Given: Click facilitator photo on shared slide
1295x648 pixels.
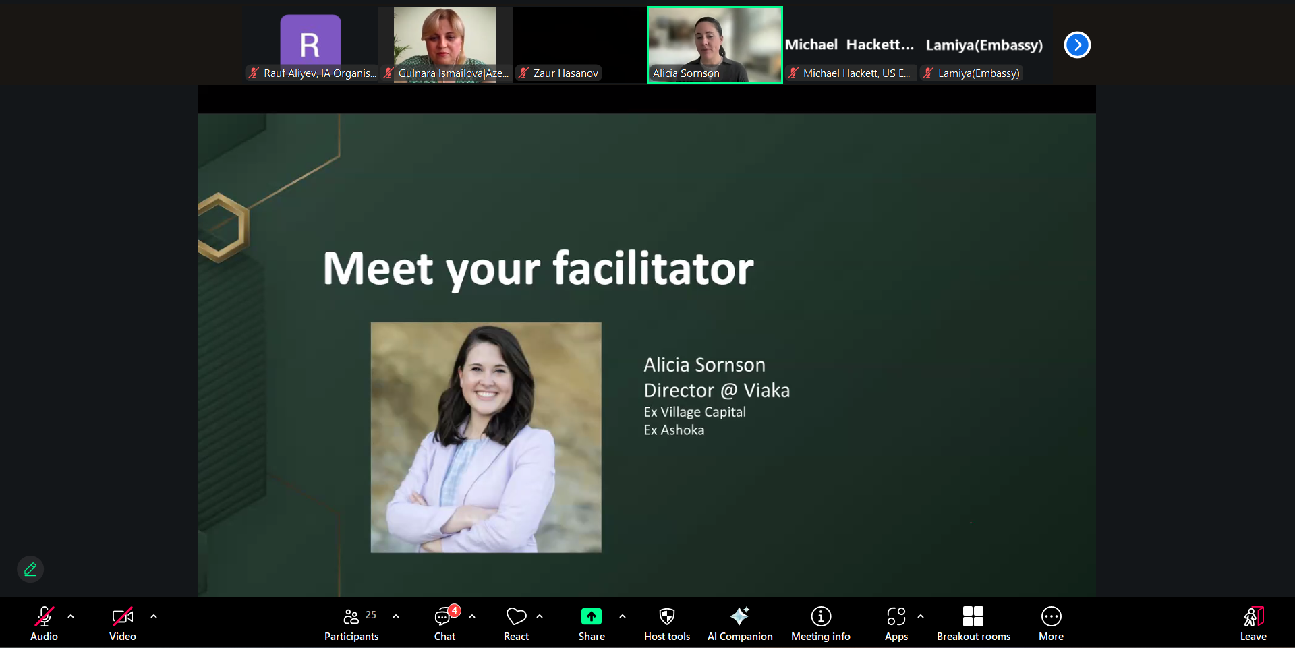Looking at the screenshot, I should pyautogui.click(x=486, y=438).
